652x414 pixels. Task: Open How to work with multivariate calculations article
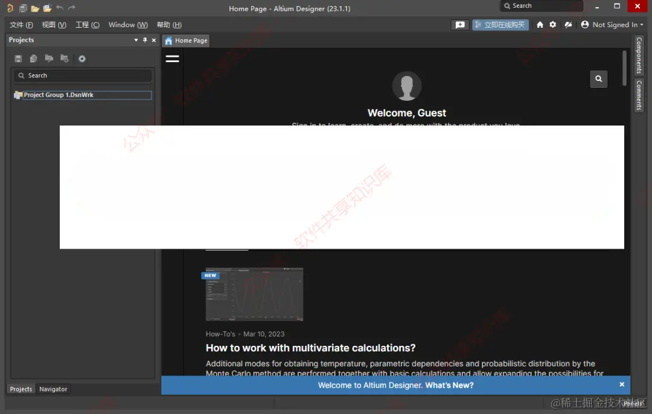(x=311, y=348)
